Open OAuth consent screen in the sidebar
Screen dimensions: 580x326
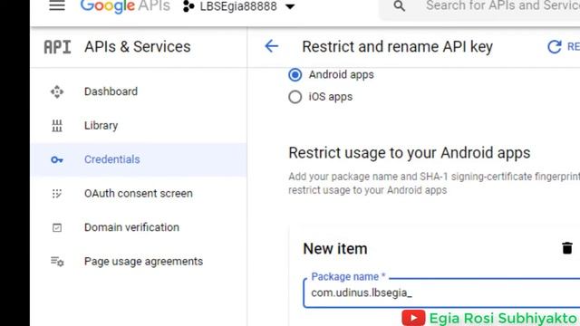click(x=139, y=193)
